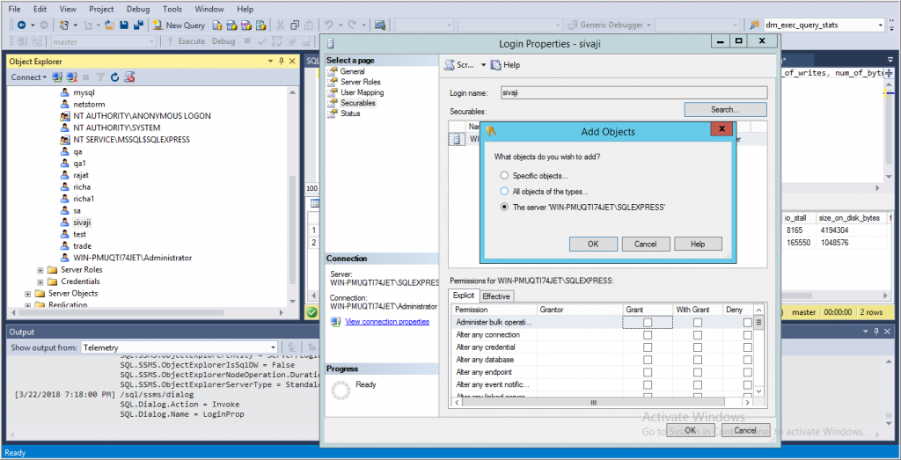This screenshot has width=901, height=460.
Task: Click NT AUTHORITY\SYSTEM login icon
Action: point(65,128)
